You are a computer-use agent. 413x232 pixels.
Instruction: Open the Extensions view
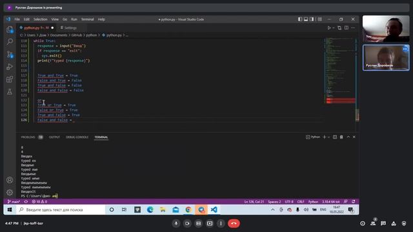10,79
